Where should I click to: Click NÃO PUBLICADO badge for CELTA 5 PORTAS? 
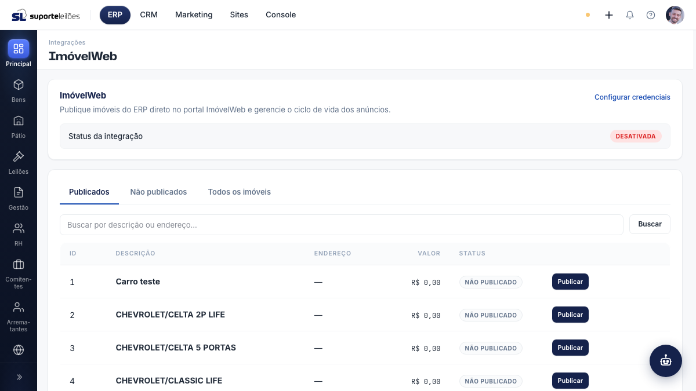click(x=491, y=348)
